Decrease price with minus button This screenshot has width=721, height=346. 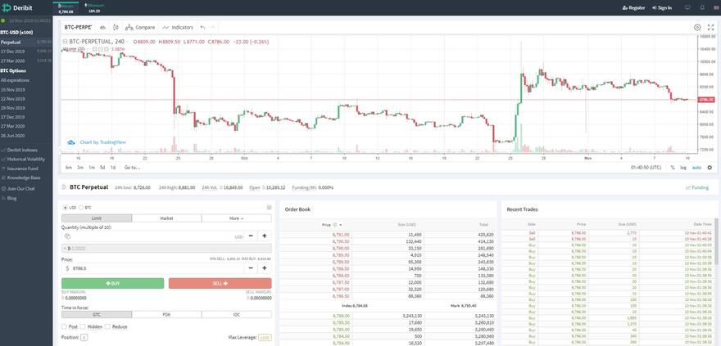pos(251,268)
